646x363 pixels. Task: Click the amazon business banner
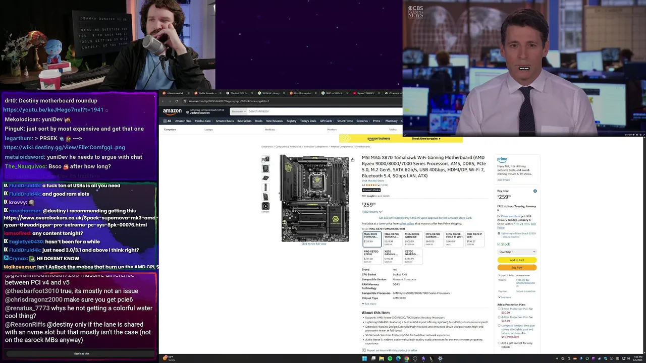click(400, 139)
